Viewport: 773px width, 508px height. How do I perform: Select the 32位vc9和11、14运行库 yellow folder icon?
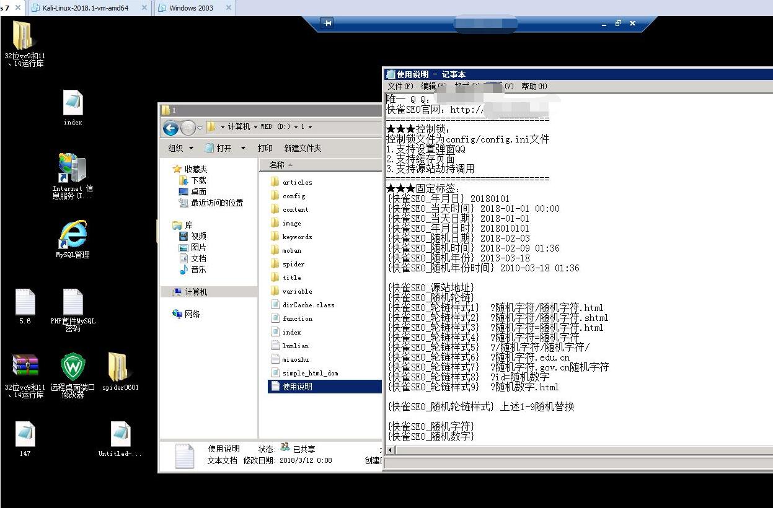click(25, 43)
